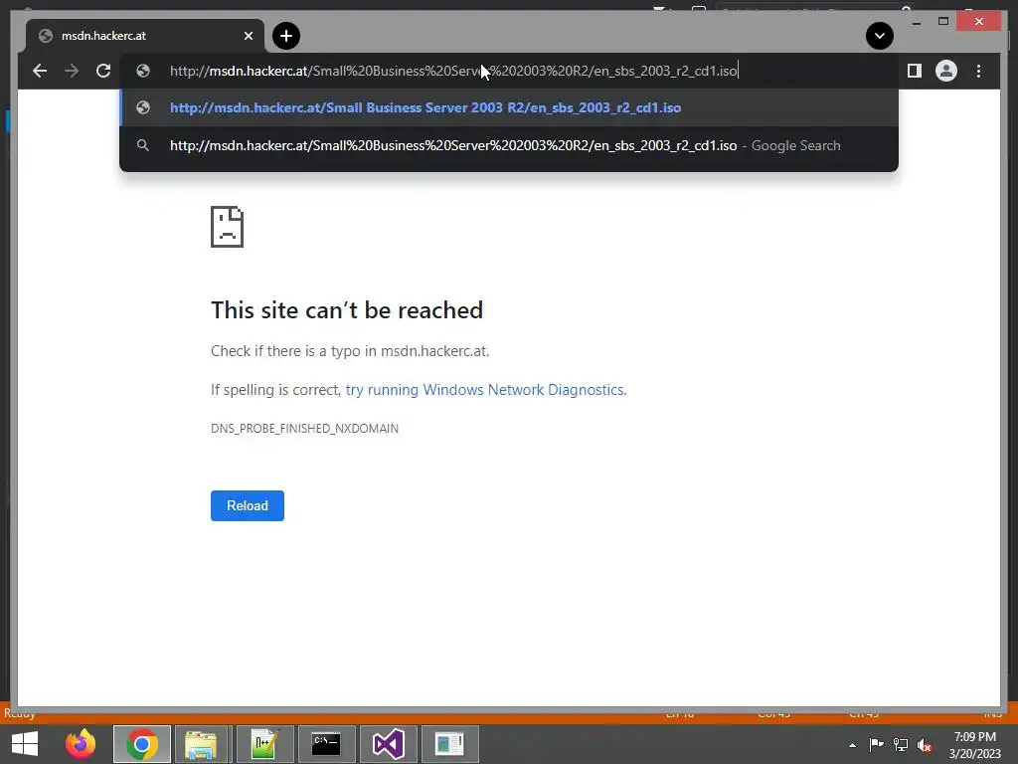1018x764 pixels.
Task: Select the msdn.hackerc.at tab
Action: click(x=145, y=36)
